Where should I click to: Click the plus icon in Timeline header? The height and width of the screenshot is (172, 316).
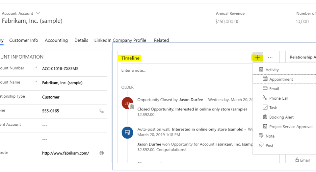[x=257, y=58]
